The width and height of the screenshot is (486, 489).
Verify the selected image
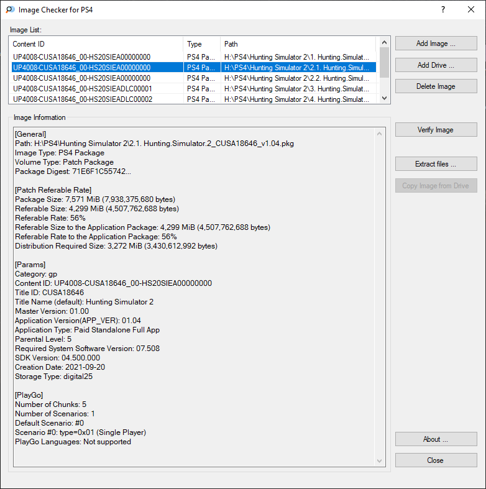[436, 129]
